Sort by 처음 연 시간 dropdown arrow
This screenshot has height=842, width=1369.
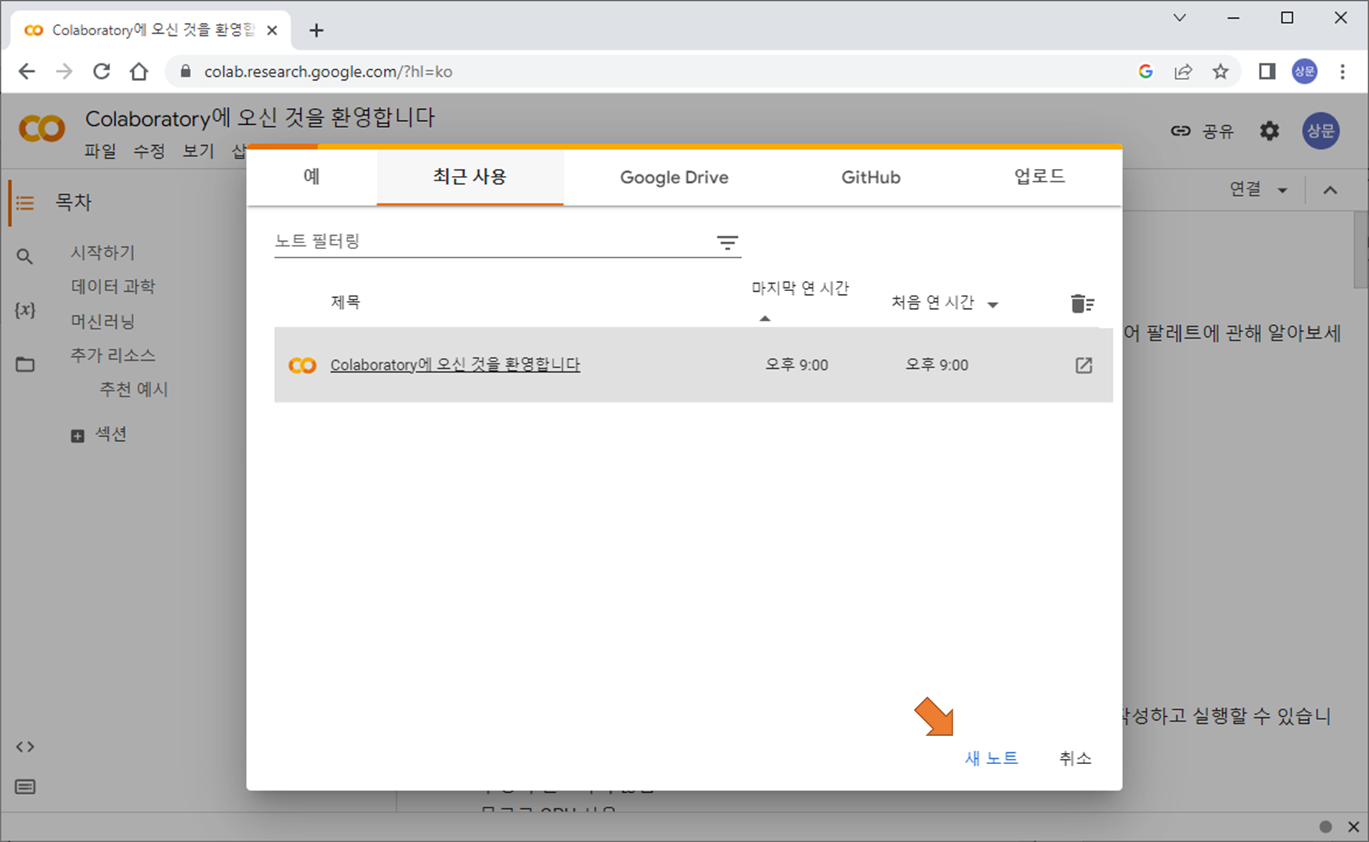pyautogui.click(x=993, y=305)
